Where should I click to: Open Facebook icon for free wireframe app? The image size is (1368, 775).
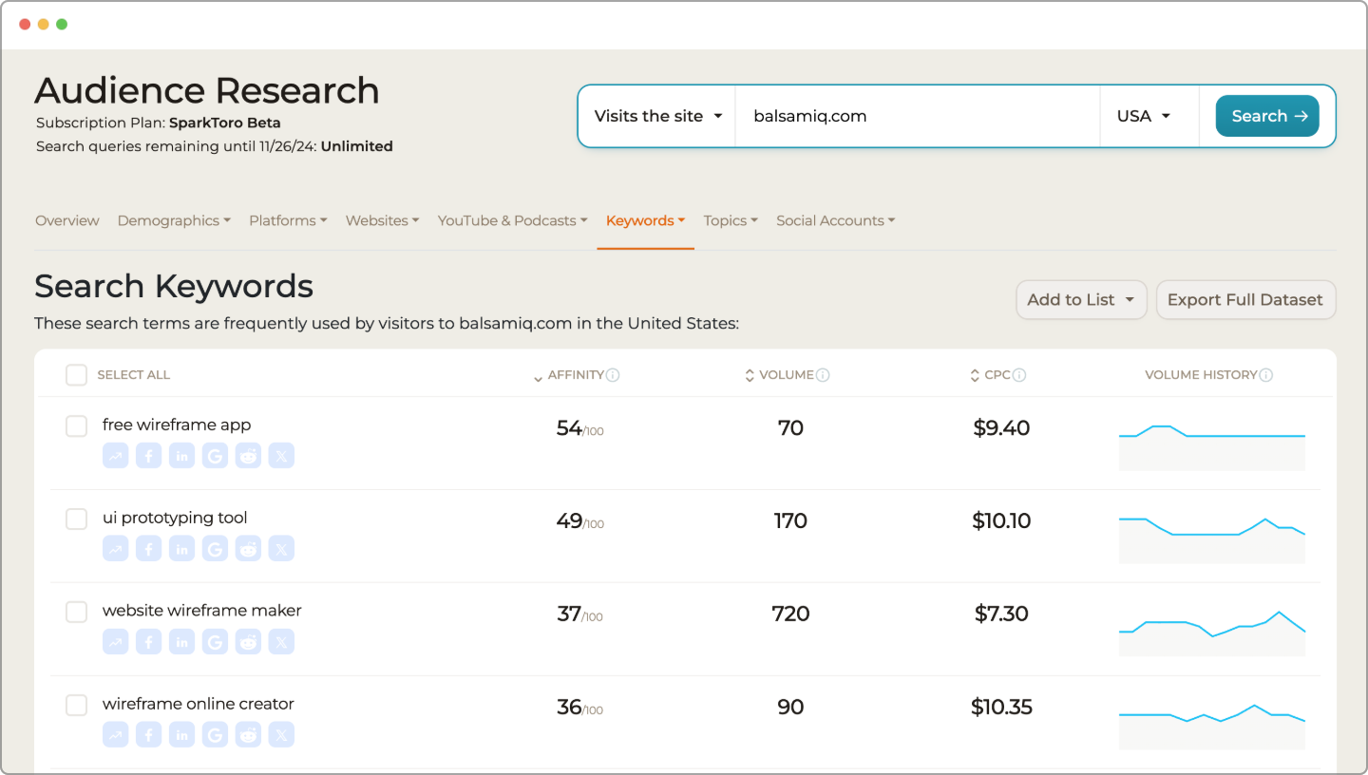pos(148,456)
